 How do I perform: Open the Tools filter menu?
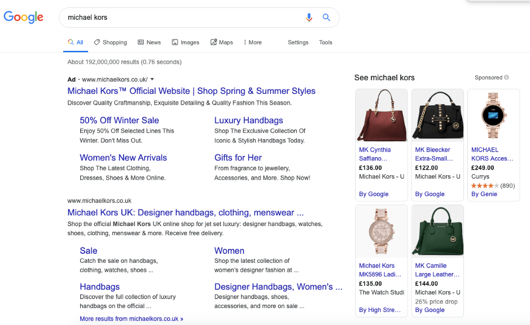[326, 42]
